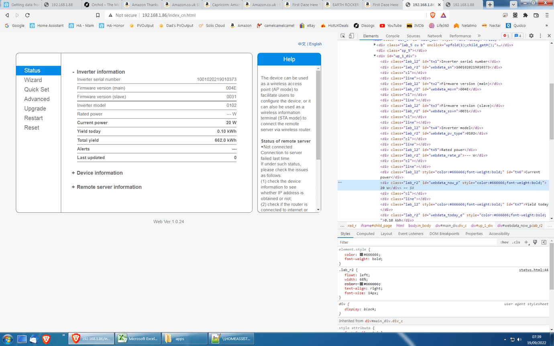The width and height of the screenshot is (554, 346).
Task: Switch to the Console tab in DevTools
Action: pyautogui.click(x=393, y=36)
